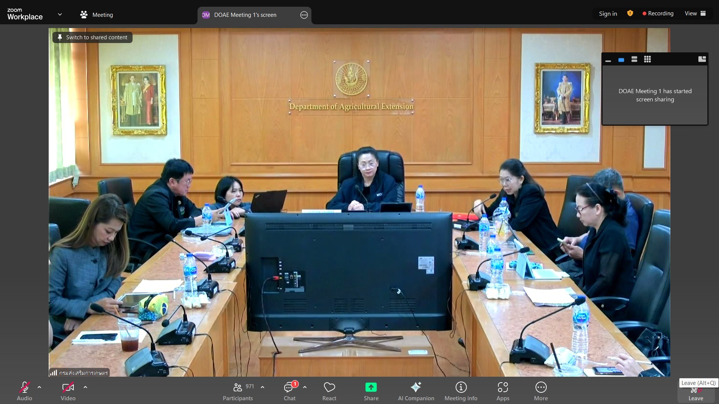Select grid view in thumbnail panel
Viewport: 719px width, 404px height.
coord(647,59)
